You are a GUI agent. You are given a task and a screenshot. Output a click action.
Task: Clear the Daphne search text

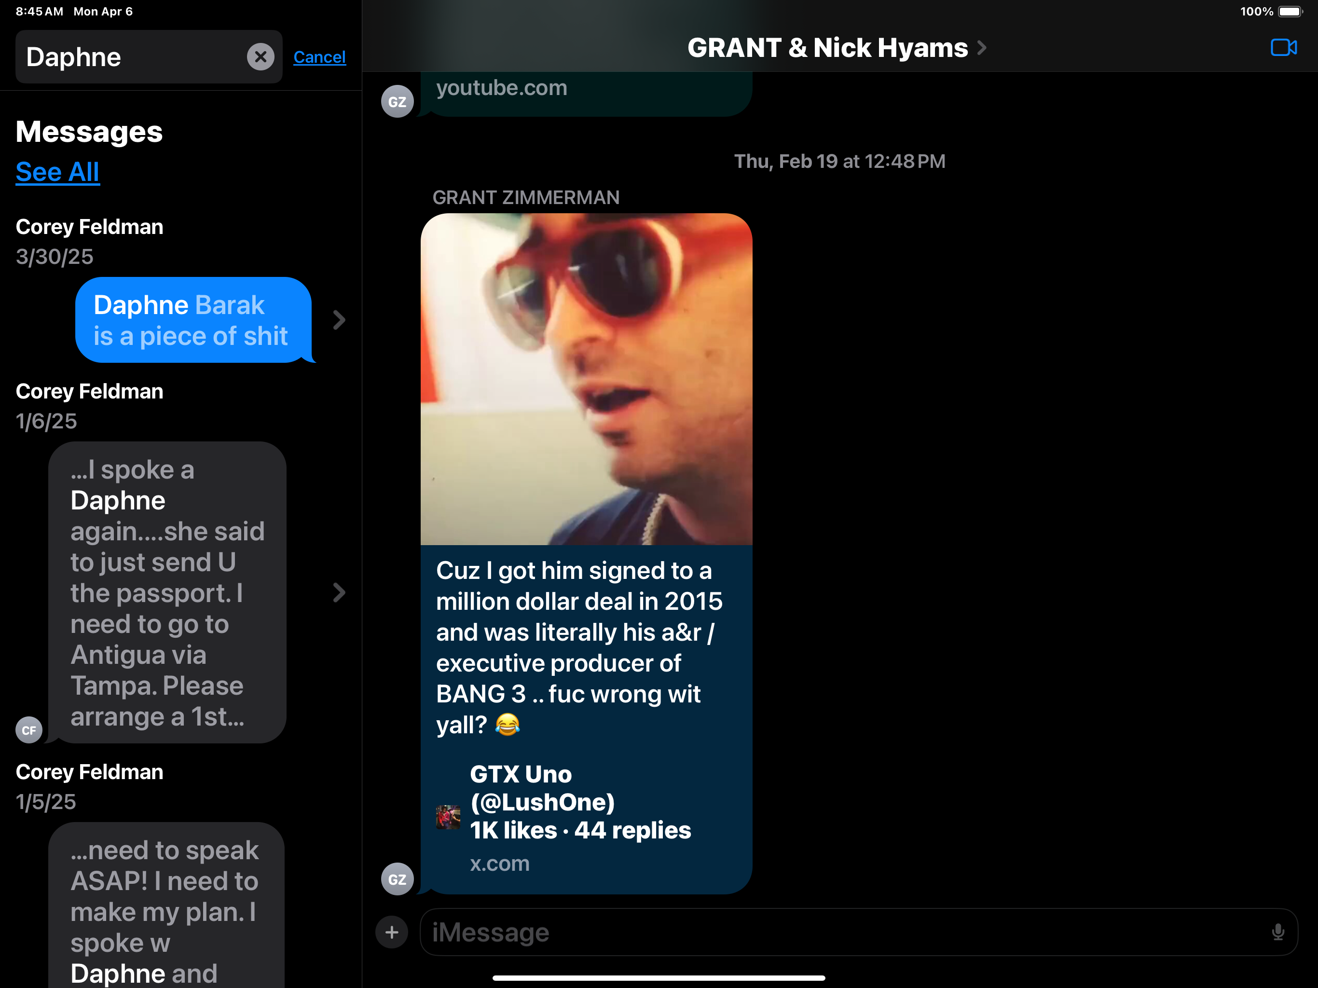[261, 57]
